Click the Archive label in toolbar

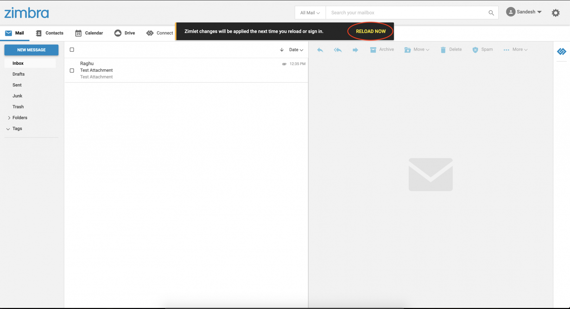(x=386, y=50)
